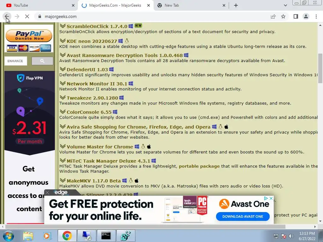Expand ColorConsole entry chevron

(x=63, y=112)
